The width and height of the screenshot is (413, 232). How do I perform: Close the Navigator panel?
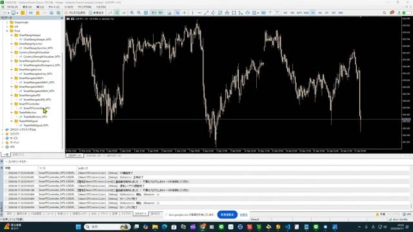[62, 18]
